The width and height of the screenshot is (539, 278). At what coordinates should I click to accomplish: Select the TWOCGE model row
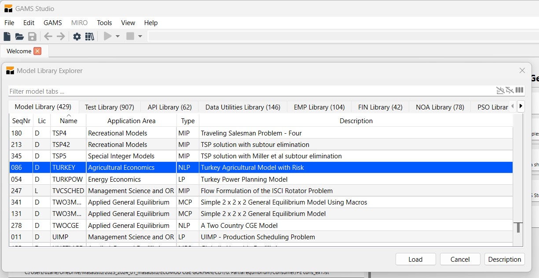point(261,225)
